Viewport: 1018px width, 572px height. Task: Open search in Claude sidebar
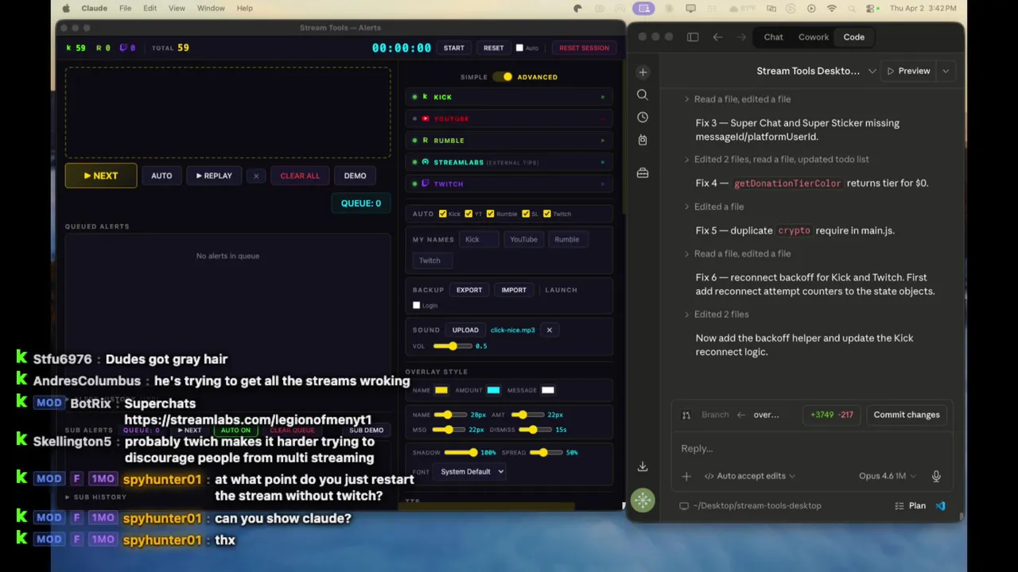643,95
